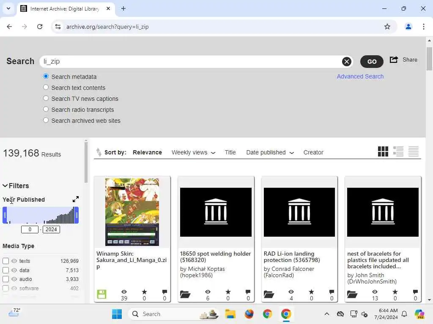Check the audio media type filter
The image size is (433, 324).
[x=5, y=279]
